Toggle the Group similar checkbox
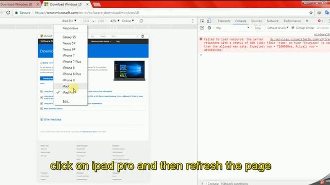330x185 pixels. tap(293, 28)
